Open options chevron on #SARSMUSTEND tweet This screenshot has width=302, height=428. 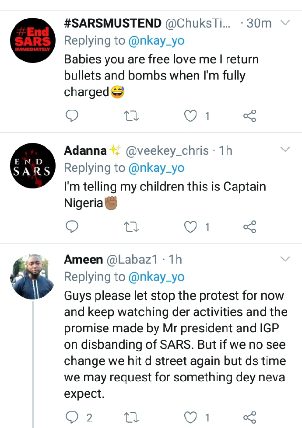(x=285, y=22)
